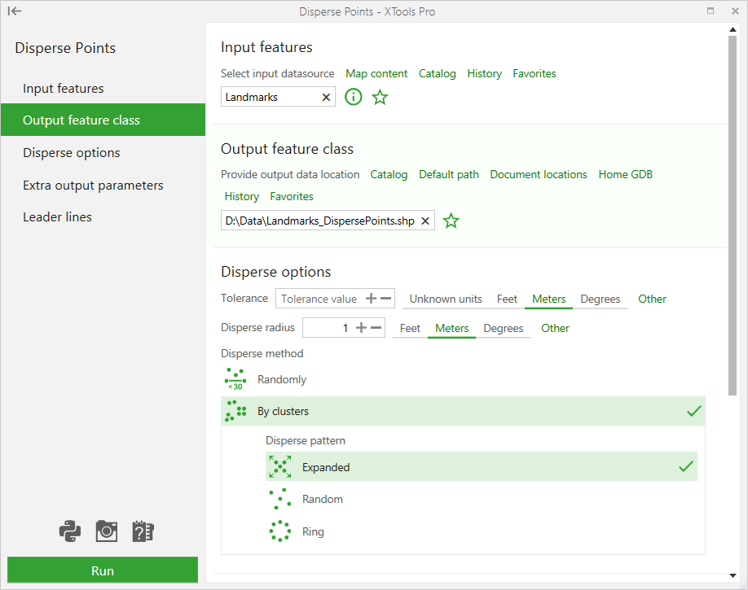This screenshot has height=590, width=748.
Task: Increase the disperse radius with plus
Action: tap(361, 328)
